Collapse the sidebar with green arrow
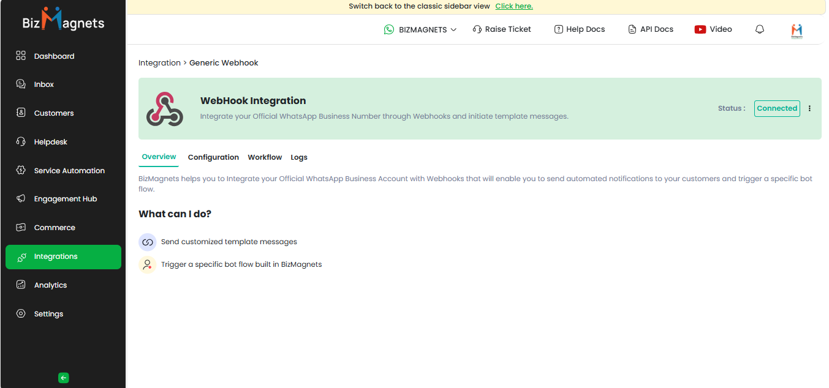Image resolution: width=829 pixels, height=388 pixels. [x=64, y=378]
